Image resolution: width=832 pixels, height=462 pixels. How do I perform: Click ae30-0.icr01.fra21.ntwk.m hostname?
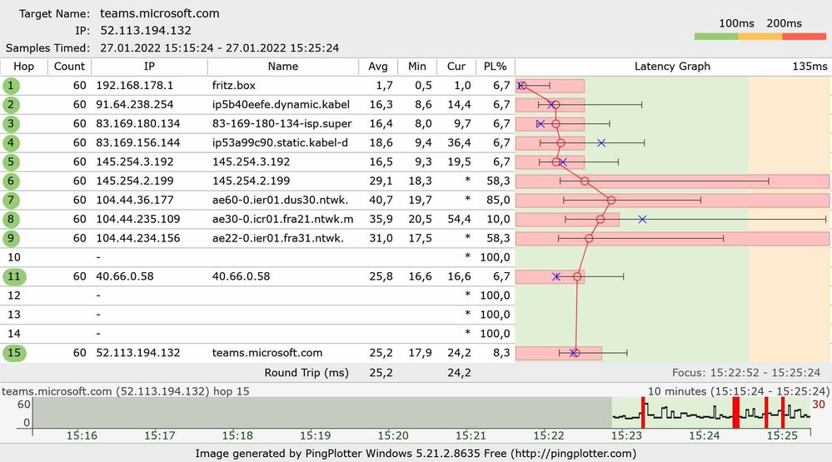pyautogui.click(x=282, y=219)
